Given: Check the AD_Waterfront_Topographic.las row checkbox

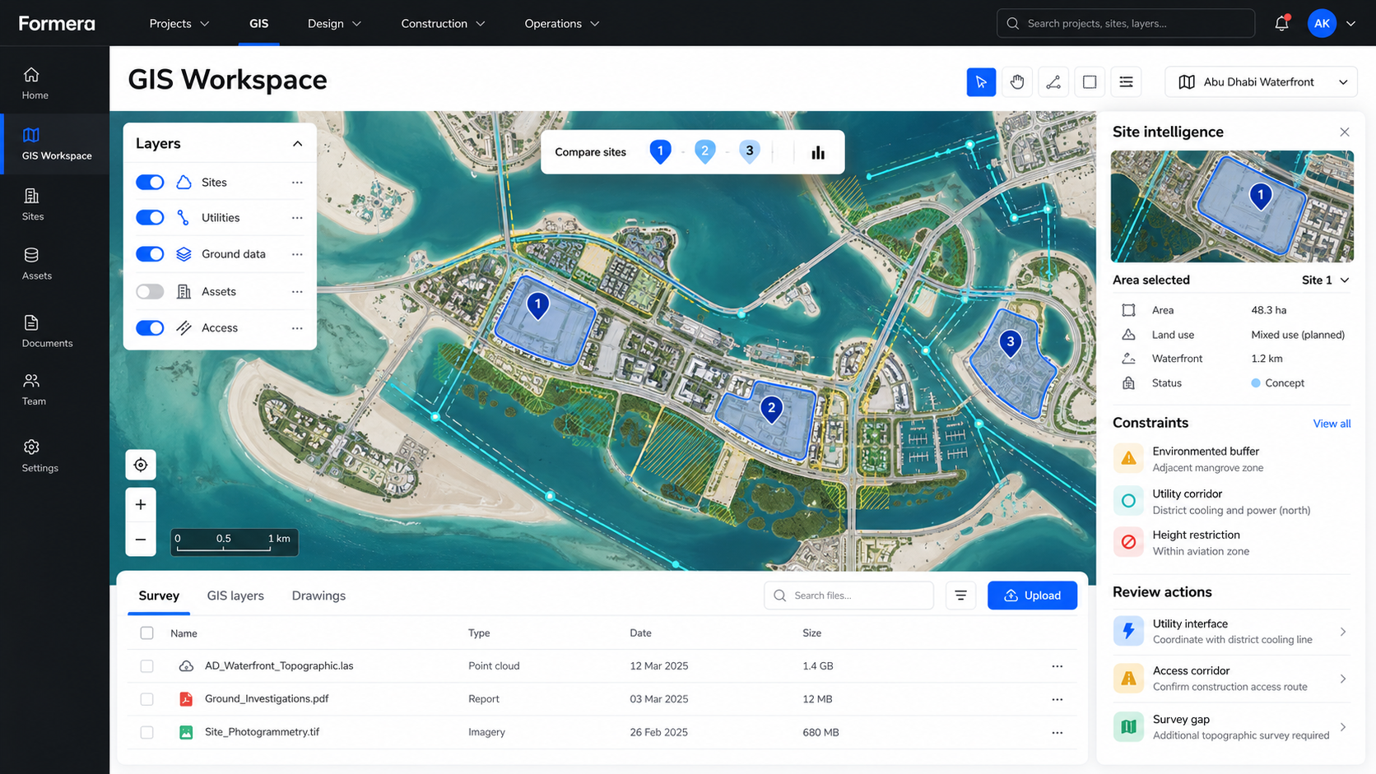Looking at the screenshot, I should (146, 666).
